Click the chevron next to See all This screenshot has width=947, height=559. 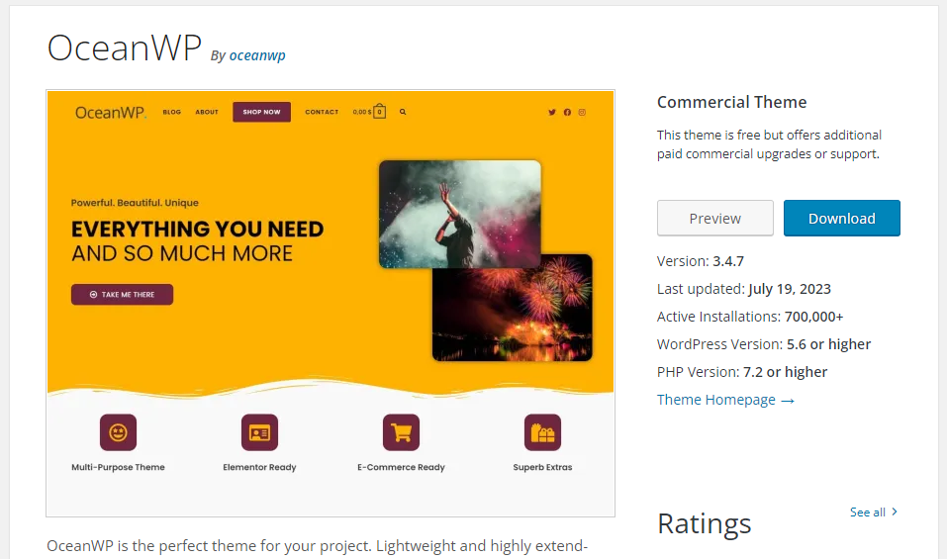click(895, 512)
